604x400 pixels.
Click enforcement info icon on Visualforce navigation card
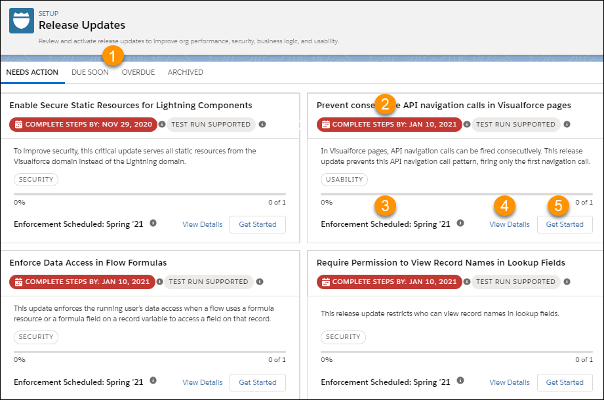tap(460, 224)
